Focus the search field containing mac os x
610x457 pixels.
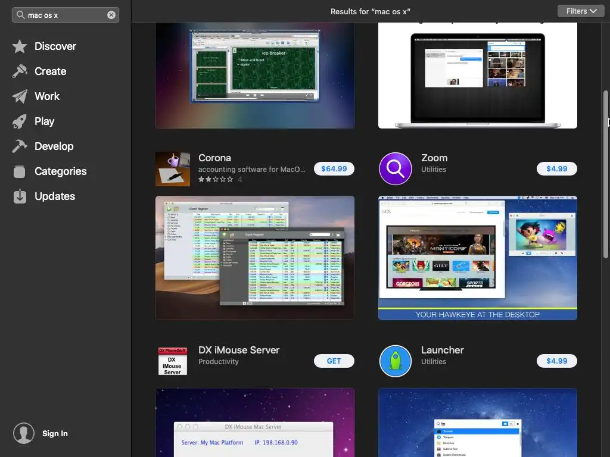coord(66,15)
